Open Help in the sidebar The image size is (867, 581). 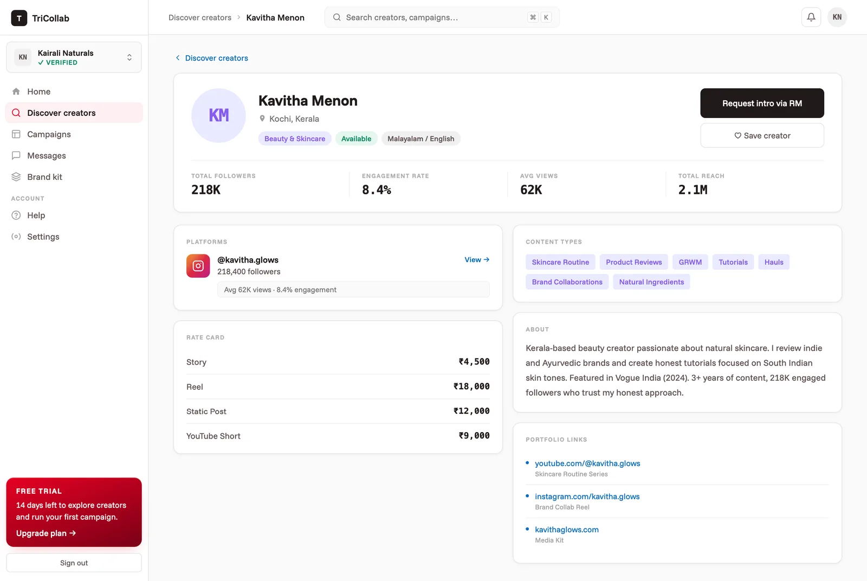[x=74, y=216]
